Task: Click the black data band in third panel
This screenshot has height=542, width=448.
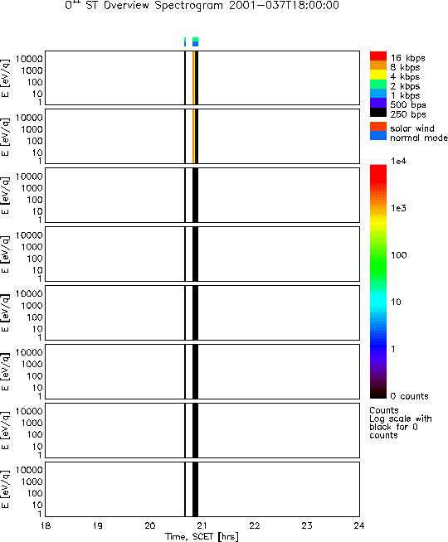Action: click(x=195, y=195)
